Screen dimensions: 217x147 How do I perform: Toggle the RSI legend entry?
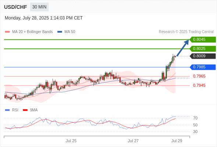(11, 110)
